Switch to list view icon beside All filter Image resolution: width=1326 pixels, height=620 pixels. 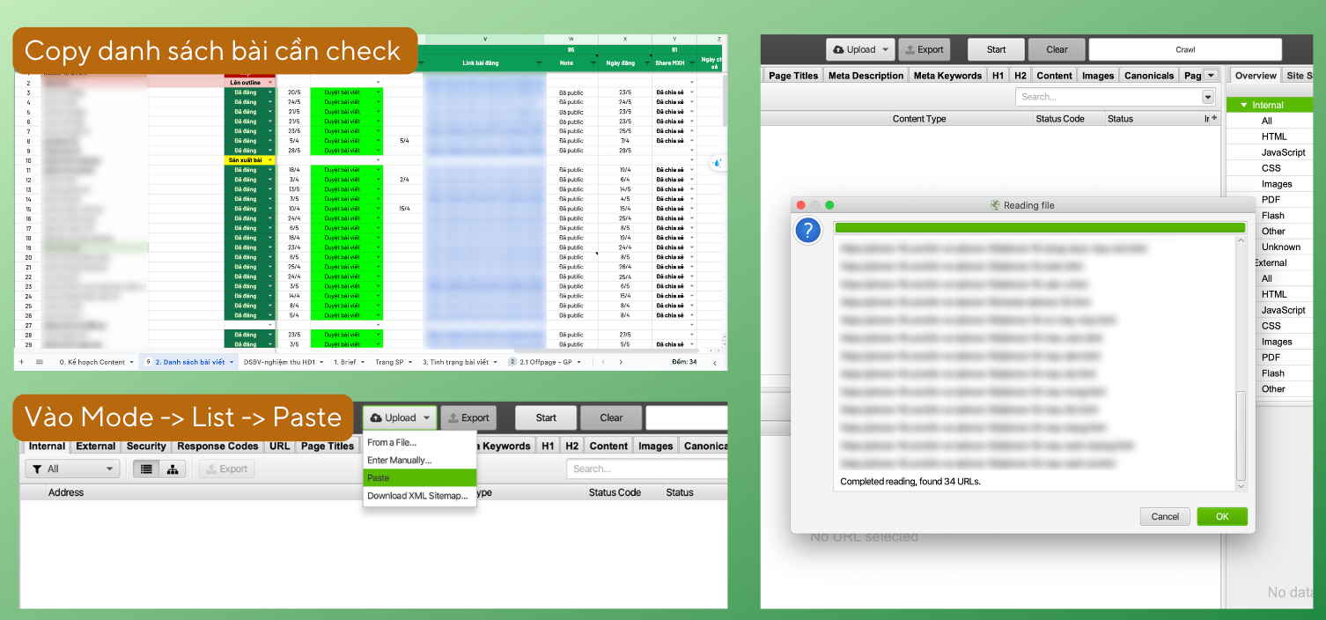pos(146,469)
